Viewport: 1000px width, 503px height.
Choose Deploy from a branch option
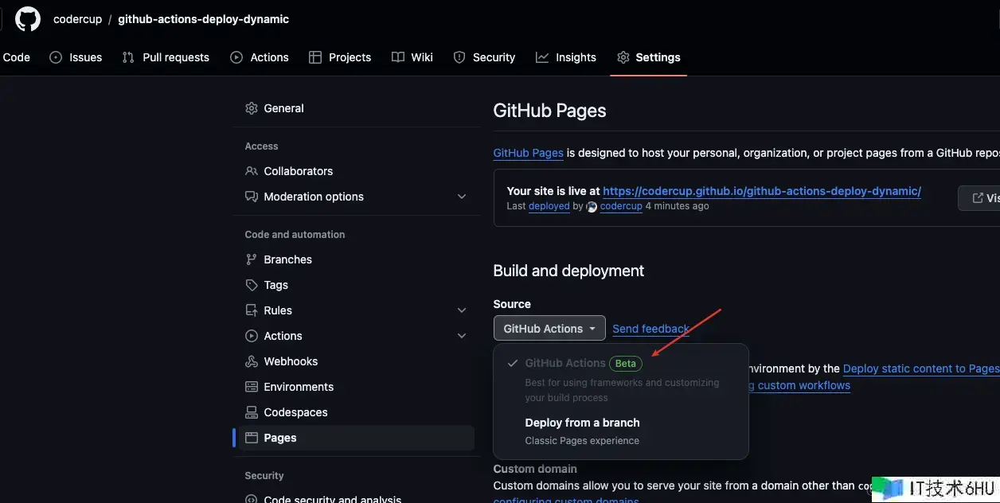582,423
